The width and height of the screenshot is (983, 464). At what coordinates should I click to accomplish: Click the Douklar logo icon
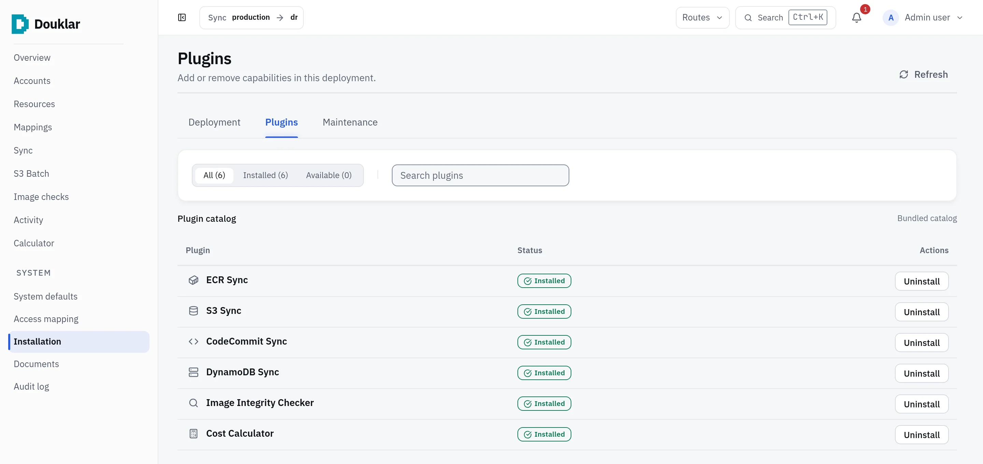point(20,24)
